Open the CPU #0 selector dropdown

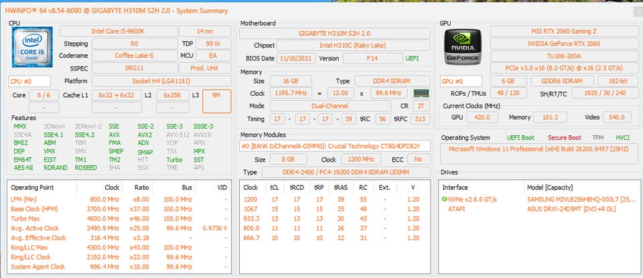click(29, 81)
